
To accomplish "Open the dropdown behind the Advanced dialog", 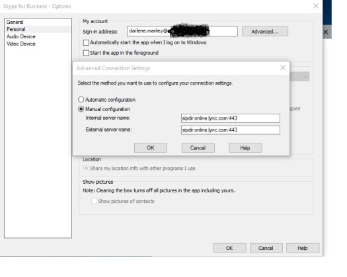I will coord(305,77).
